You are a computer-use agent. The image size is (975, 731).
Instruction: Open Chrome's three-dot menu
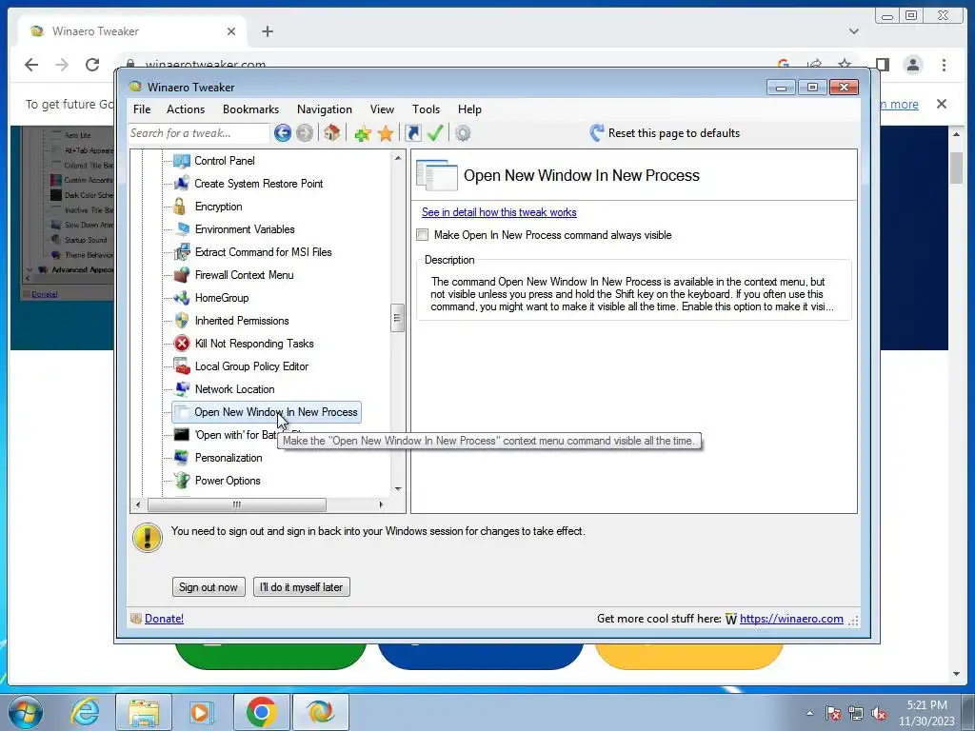click(x=944, y=65)
